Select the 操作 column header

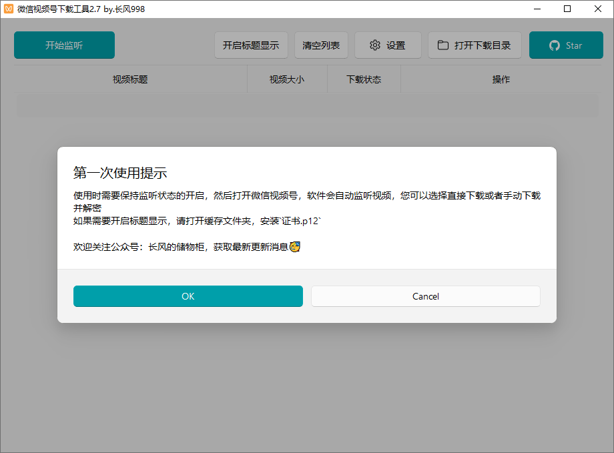(x=501, y=79)
